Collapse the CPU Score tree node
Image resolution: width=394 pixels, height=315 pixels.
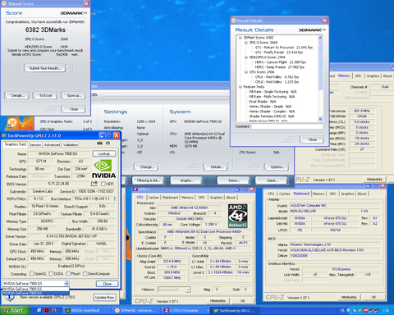pyautogui.click(x=245, y=72)
